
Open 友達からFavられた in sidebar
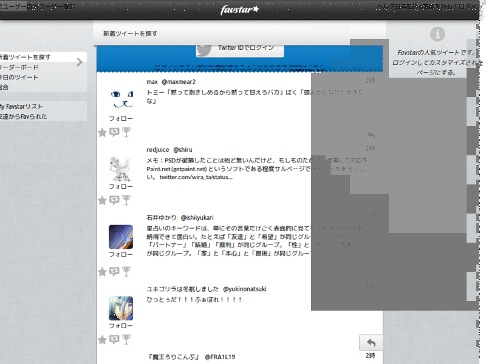click(24, 116)
